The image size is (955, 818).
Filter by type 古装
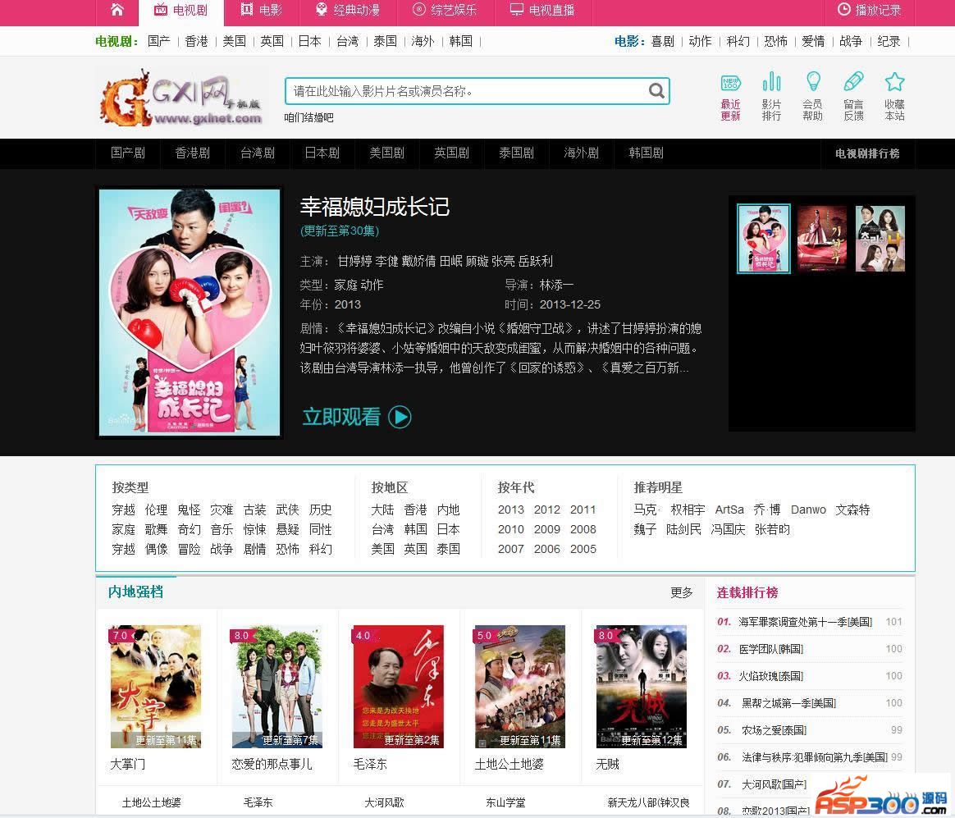tap(254, 510)
